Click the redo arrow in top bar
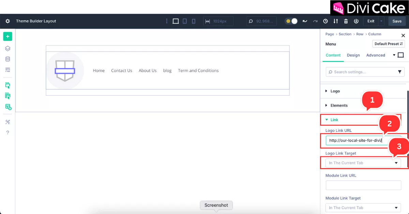This screenshot has width=409, height=214. pos(315,21)
